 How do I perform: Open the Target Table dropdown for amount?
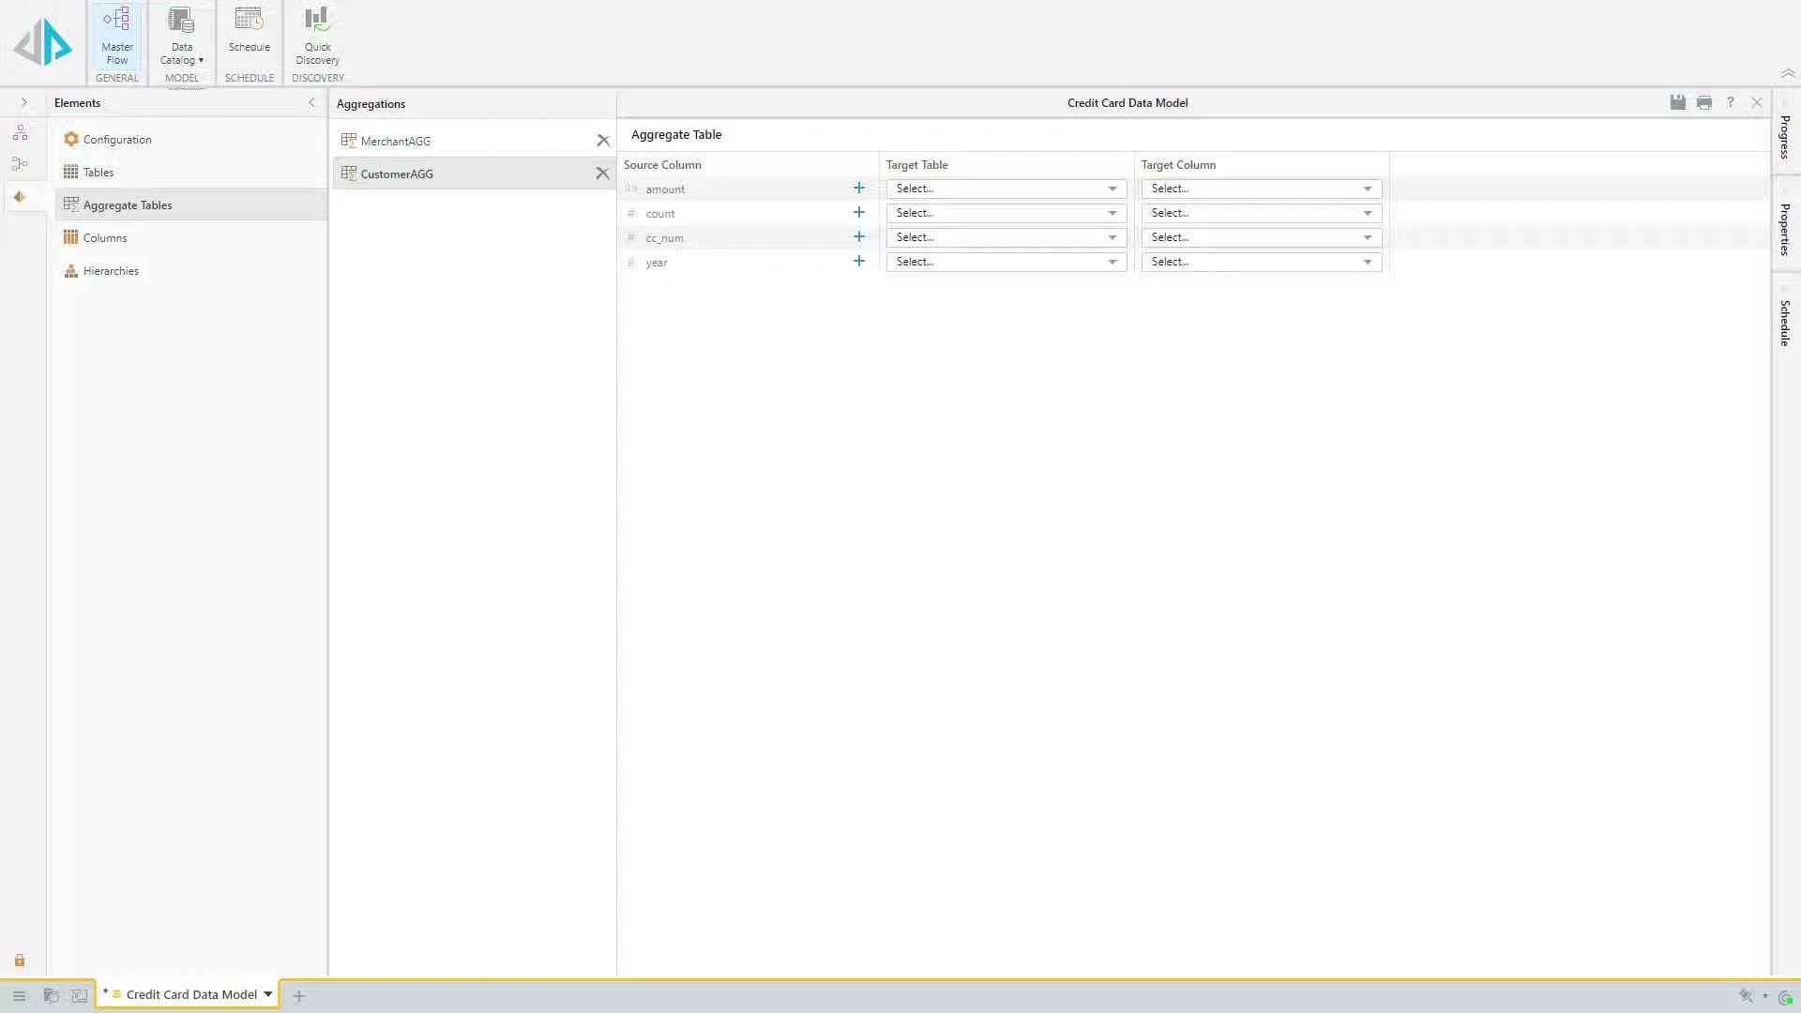(1006, 189)
